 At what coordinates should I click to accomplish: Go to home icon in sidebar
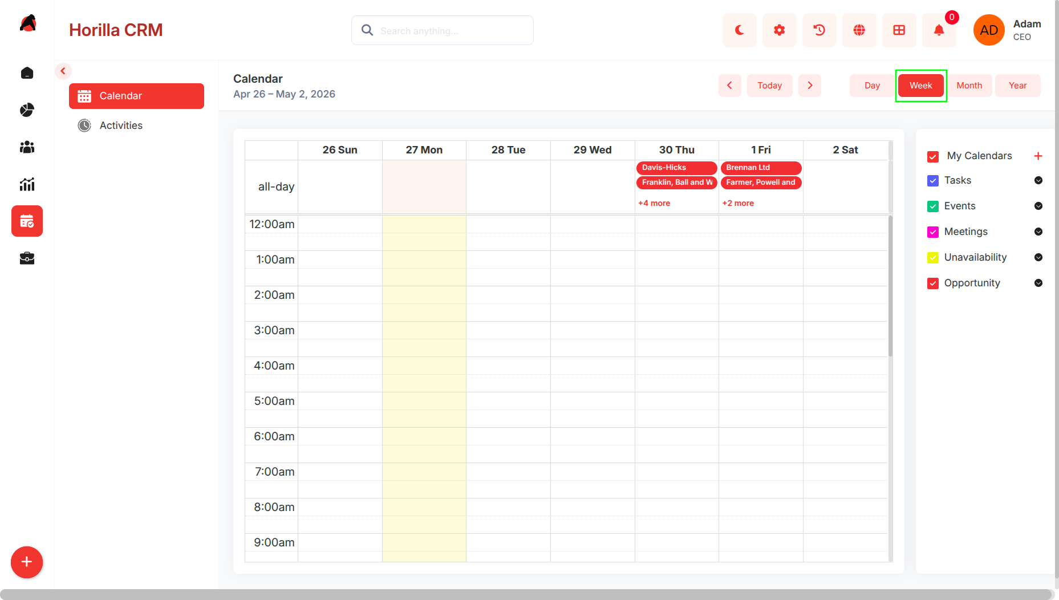pyautogui.click(x=27, y=73)
